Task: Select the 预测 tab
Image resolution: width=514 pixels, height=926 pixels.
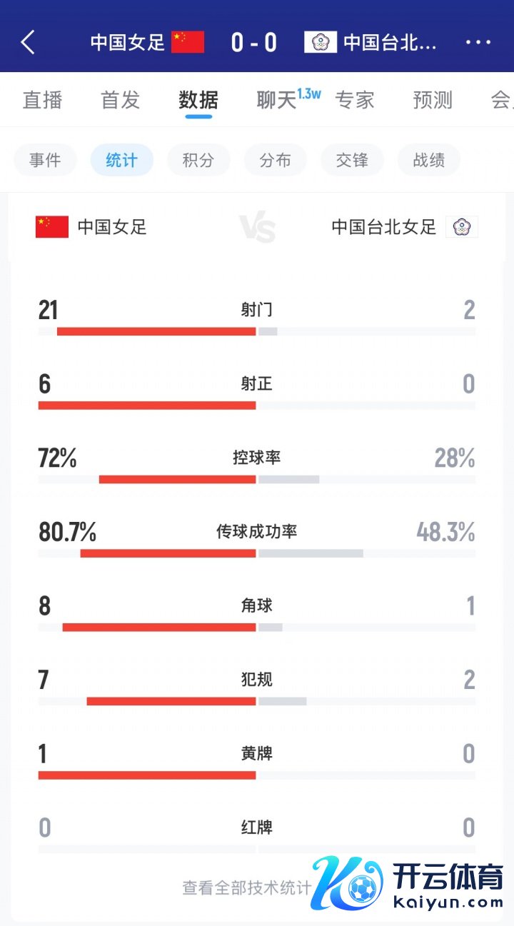Action: pyautogui.click(x=433, y=100)
